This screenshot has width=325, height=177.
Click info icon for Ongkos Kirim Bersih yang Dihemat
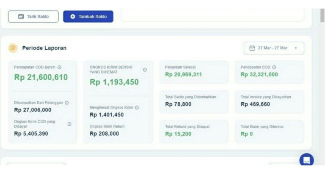(x=145, y=70)
